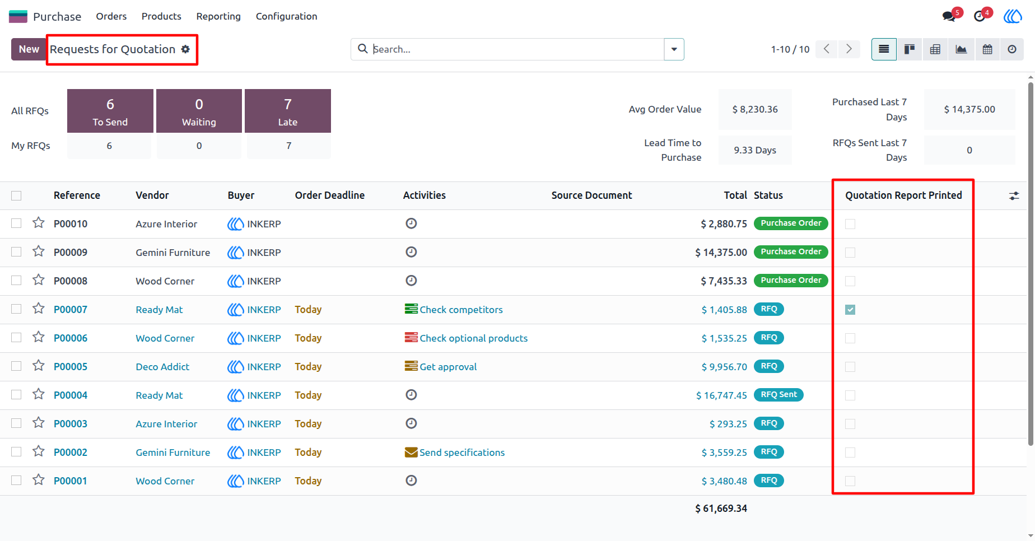Switch to calendar view
The width and height of the screenshot is (1035, 541).
[987, 49]
